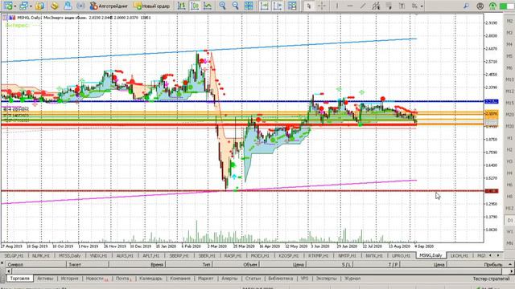The width and height of the screenshot is (515, 289).
Task: Switch to AFLT,H1 chart tab
Action: click(x=150, y=255)
